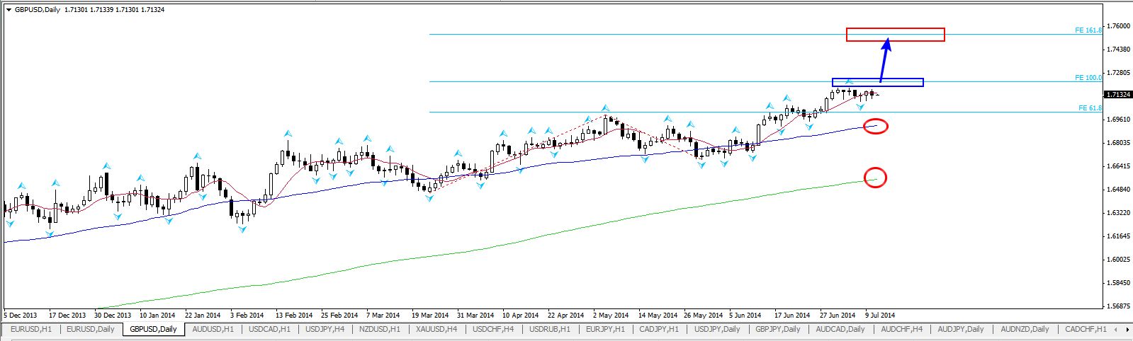Viewport: 1133px width, 341px height.
Task: Click the FE 161.8 Fibonacci level label
Action: (1088, 30)
